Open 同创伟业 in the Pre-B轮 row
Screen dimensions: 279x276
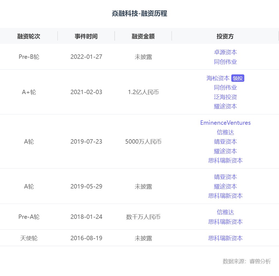click(x=225, y=62)
